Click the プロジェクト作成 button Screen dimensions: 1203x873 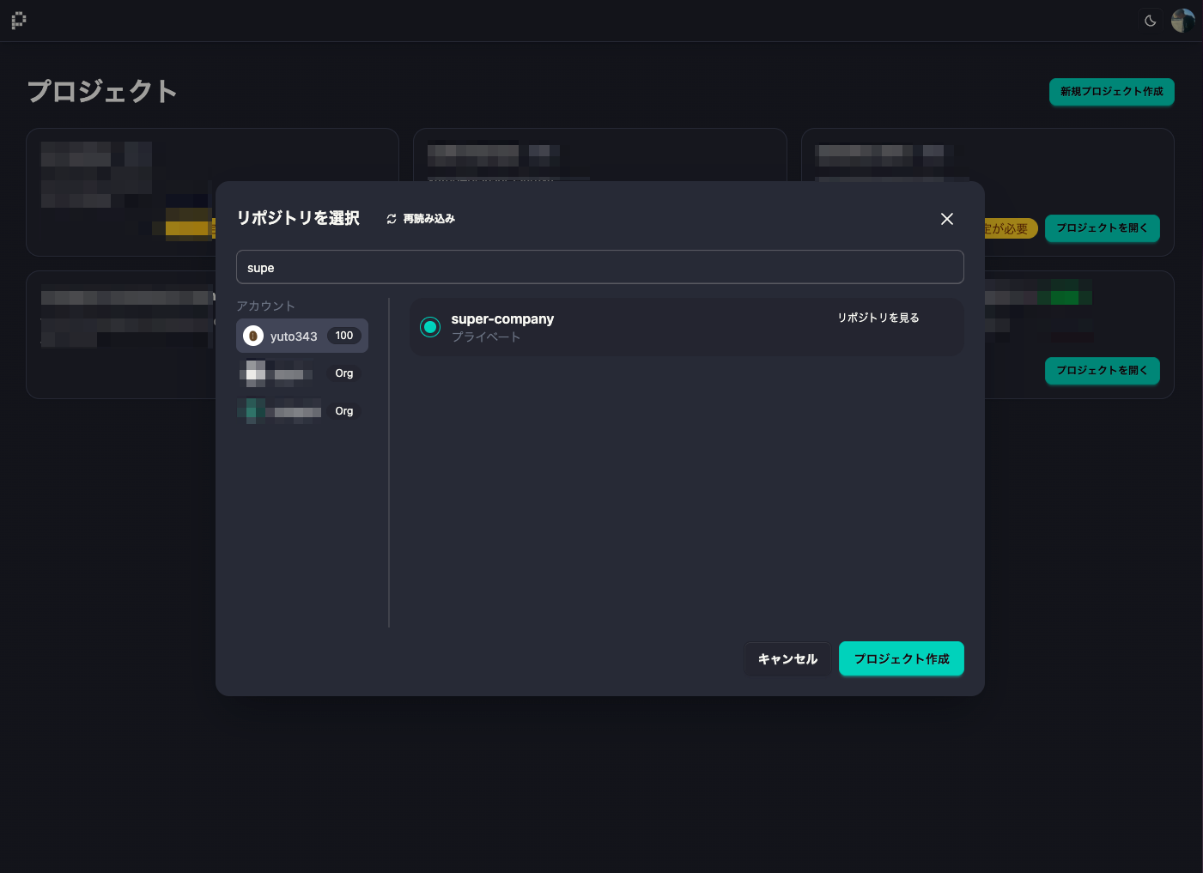coord(902,659)
